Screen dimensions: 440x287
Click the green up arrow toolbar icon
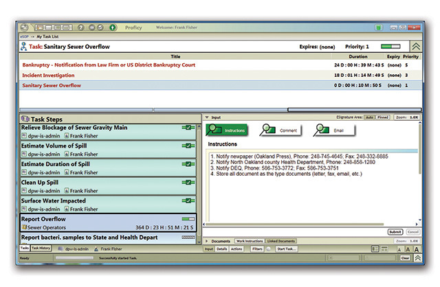[113, 27]
